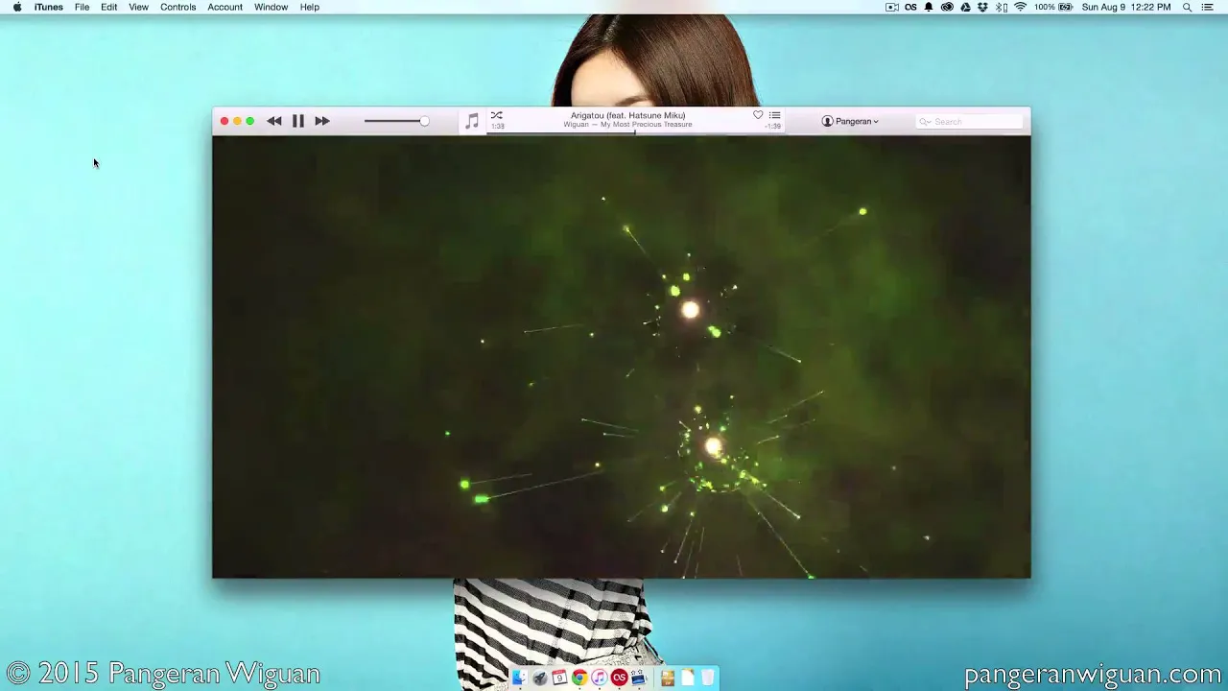Open the View menu
1228x691 pixels.
139,7
